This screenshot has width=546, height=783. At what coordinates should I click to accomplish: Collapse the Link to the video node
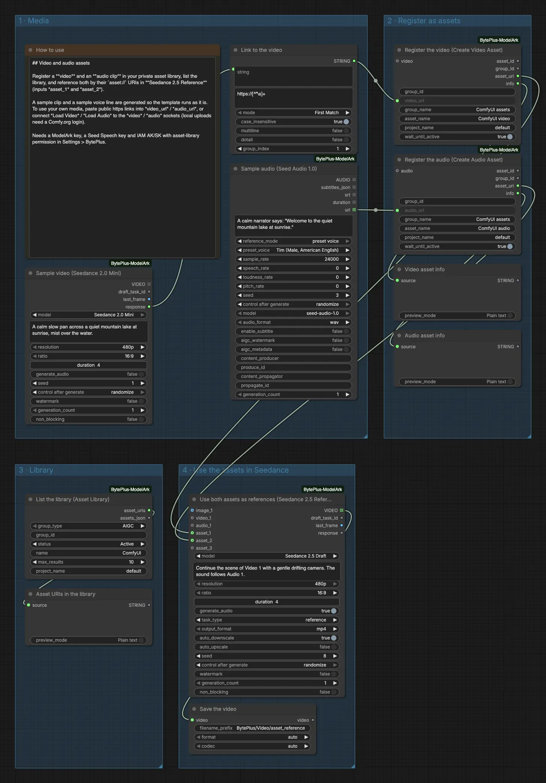pyautogui.click(x=235, y=50)
